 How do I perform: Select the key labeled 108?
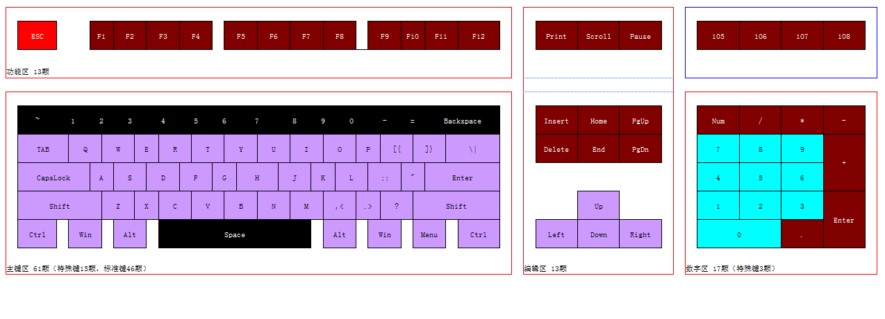[844, 36]
